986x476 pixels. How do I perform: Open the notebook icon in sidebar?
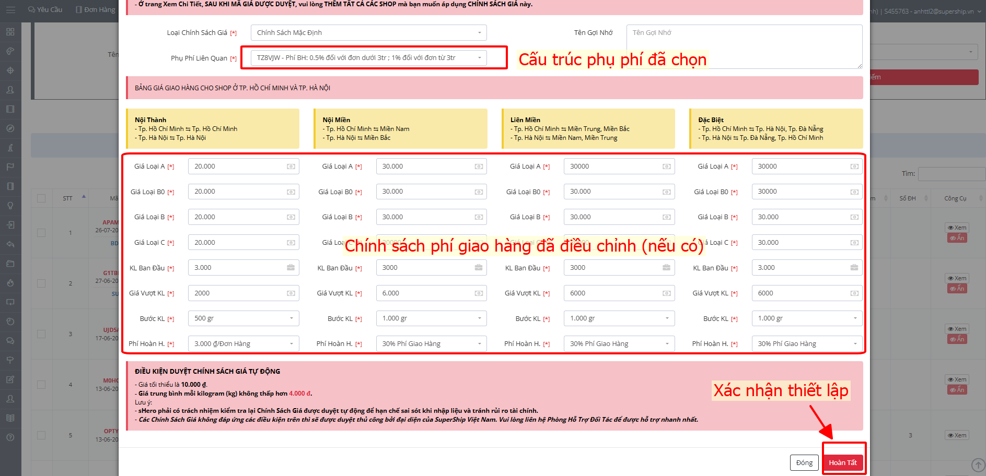[10, 186]
